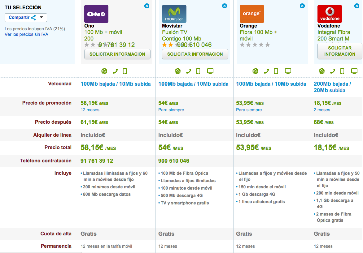Click the mobile icon under Vodafone
Screen dimensions: 363x253
point(342,71)
